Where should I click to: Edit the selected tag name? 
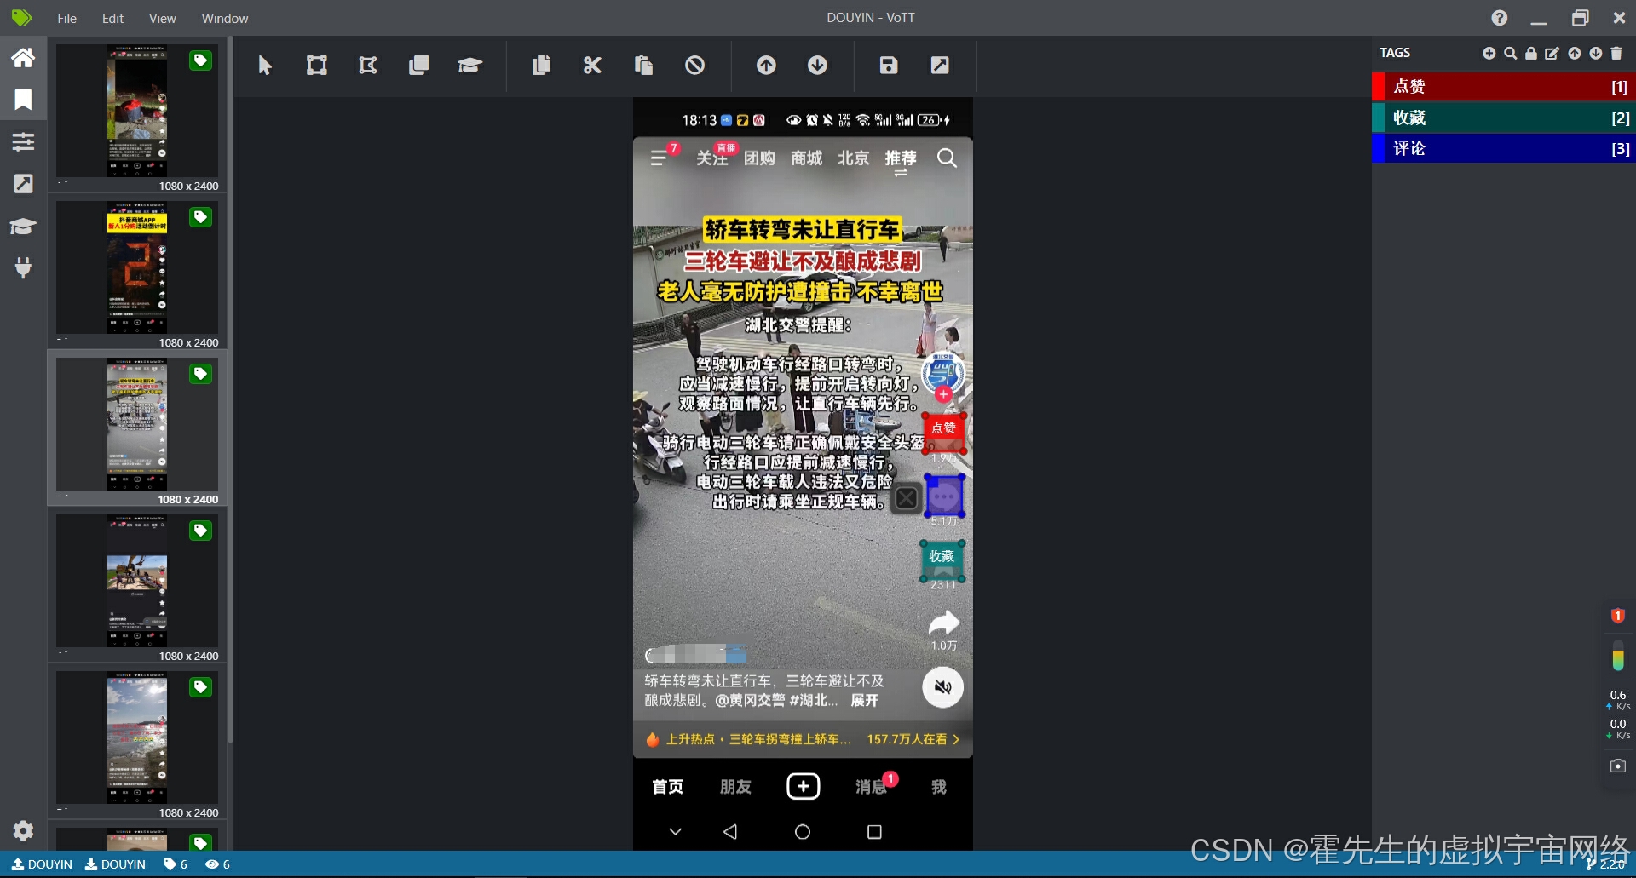1552,53
